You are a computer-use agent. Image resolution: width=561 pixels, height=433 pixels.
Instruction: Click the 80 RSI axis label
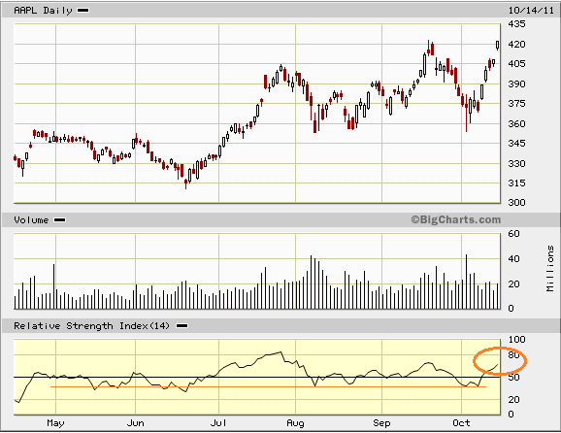(x=513, y=355)
